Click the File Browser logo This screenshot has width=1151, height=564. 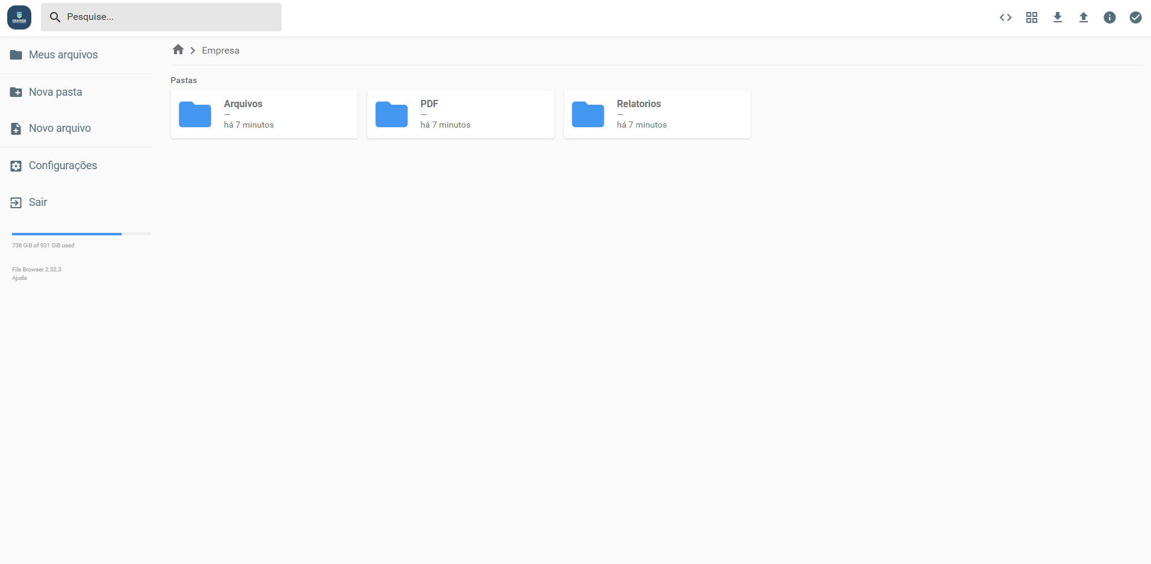pyautogui.click(x=19, y=17)
